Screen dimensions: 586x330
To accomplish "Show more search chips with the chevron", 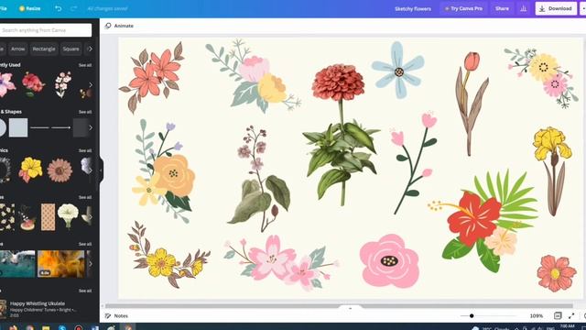I will 90,49.
